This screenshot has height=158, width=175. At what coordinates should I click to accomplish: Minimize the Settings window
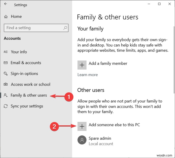point(149,4)
